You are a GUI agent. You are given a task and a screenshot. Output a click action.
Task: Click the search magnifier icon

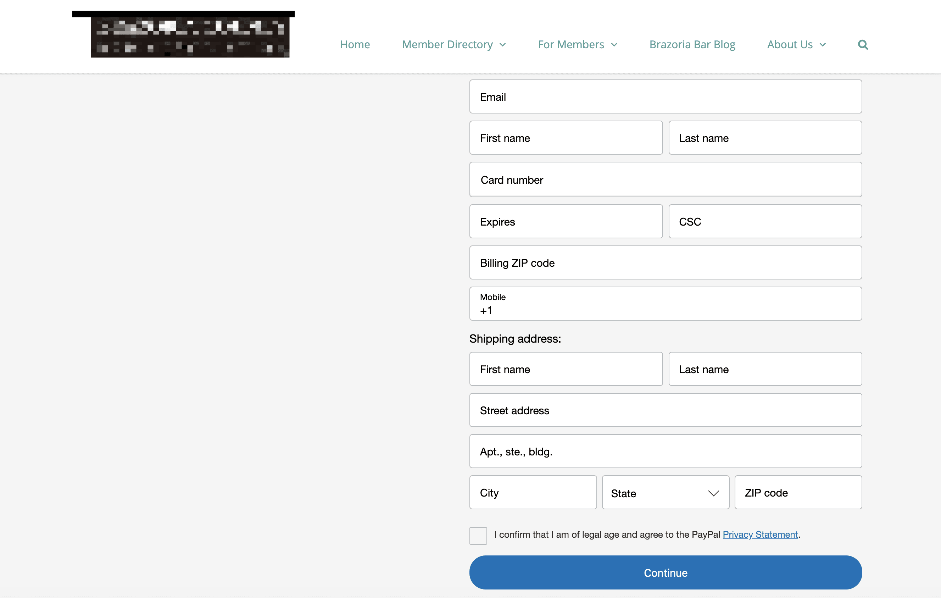point(862,45)
